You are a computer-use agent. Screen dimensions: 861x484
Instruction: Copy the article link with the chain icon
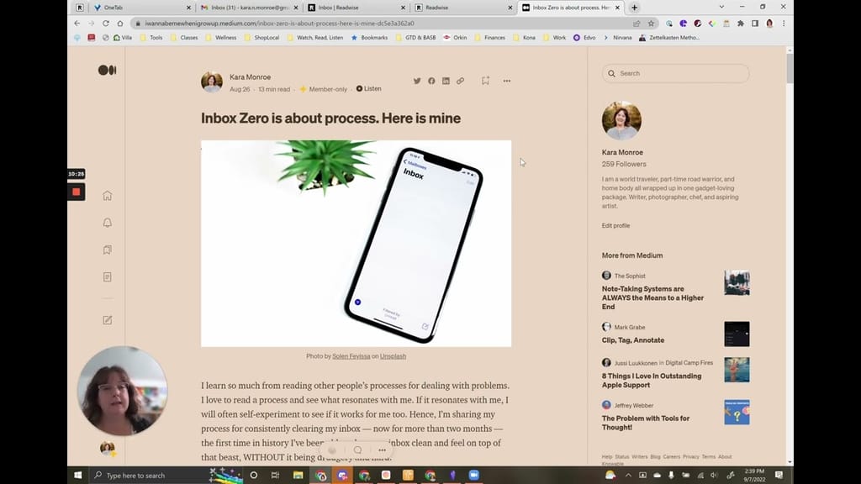pos(460,81)
